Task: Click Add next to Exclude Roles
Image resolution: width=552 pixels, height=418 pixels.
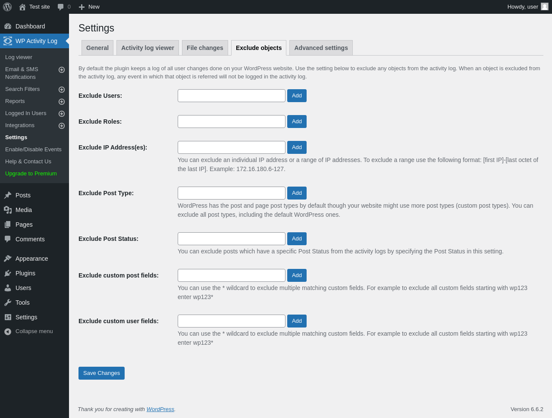Action: [297, 122]
